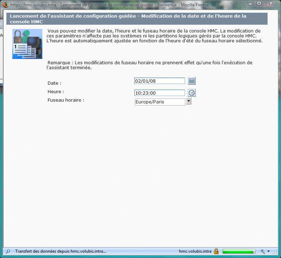This screenshot has height=258, width=281.
Task: Close the Firefox window
Action: [x=271, y=3]
